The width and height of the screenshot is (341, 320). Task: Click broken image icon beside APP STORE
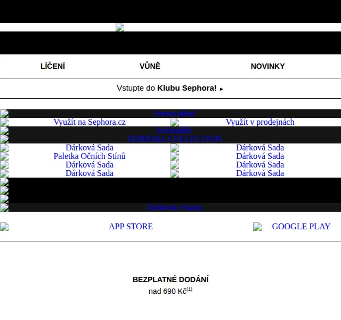[x=4, y=227]
